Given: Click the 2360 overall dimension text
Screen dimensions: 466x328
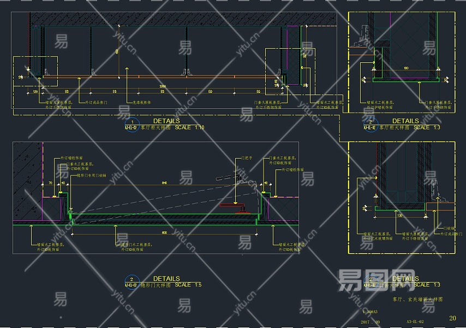Looking at the screenshot, I should click(x=163, y=86).
